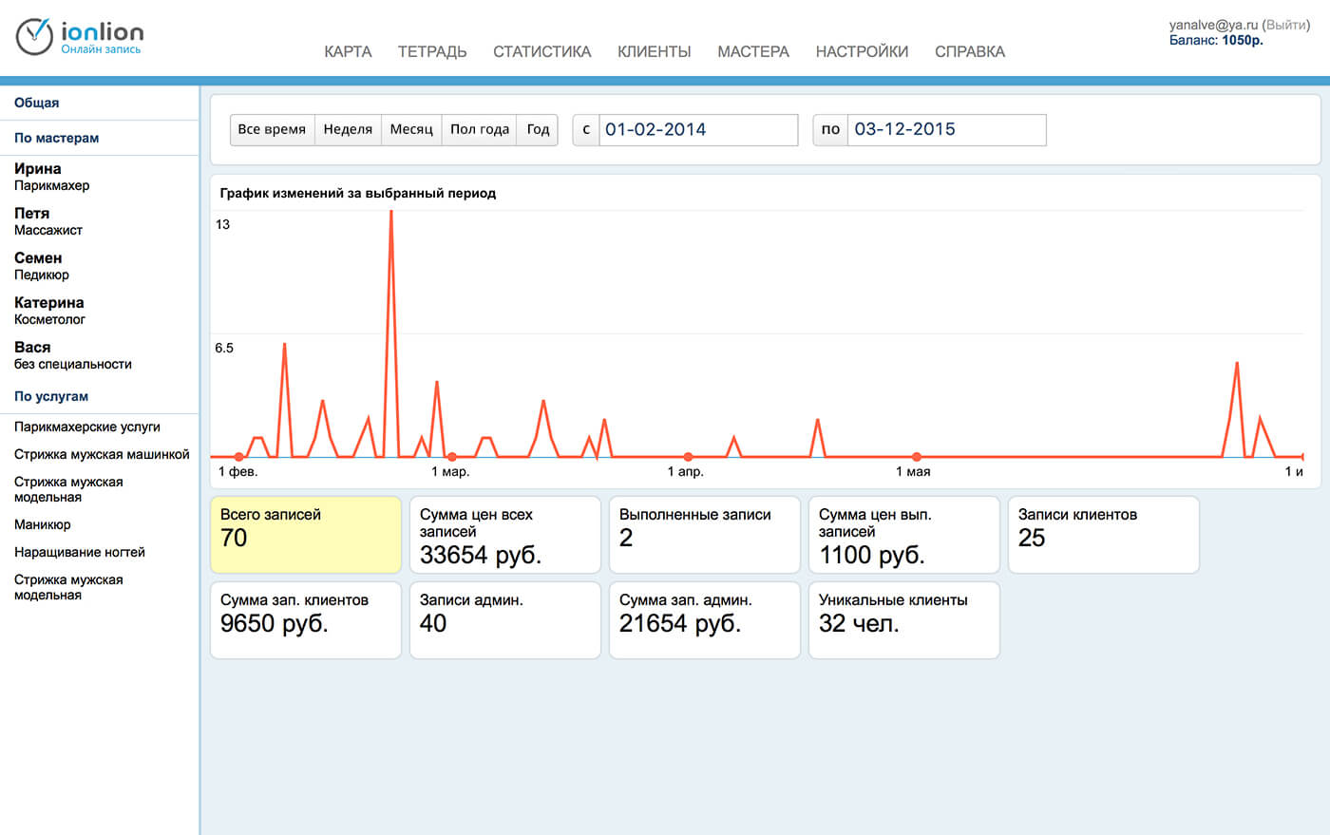Go to the КЛИЕНТЫ section
1330x835 pixels.
[x=654, y=51]
